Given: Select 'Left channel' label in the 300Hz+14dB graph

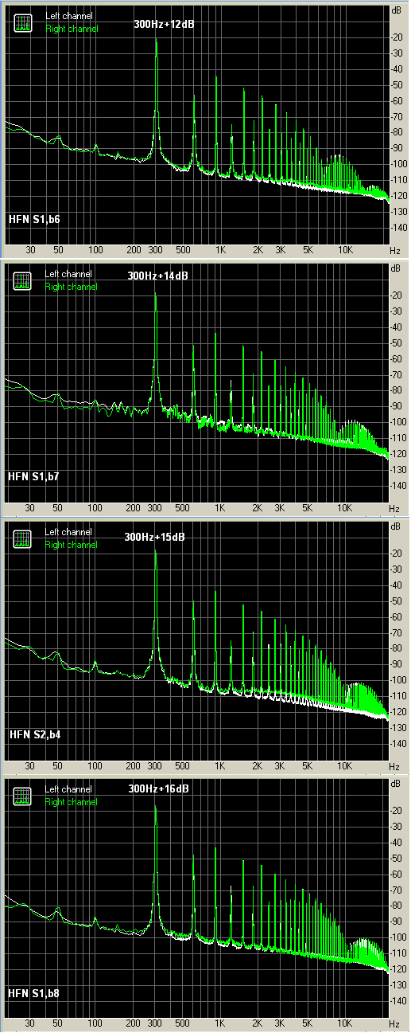Looking at the screenshot, I should (x=68, y=274).
